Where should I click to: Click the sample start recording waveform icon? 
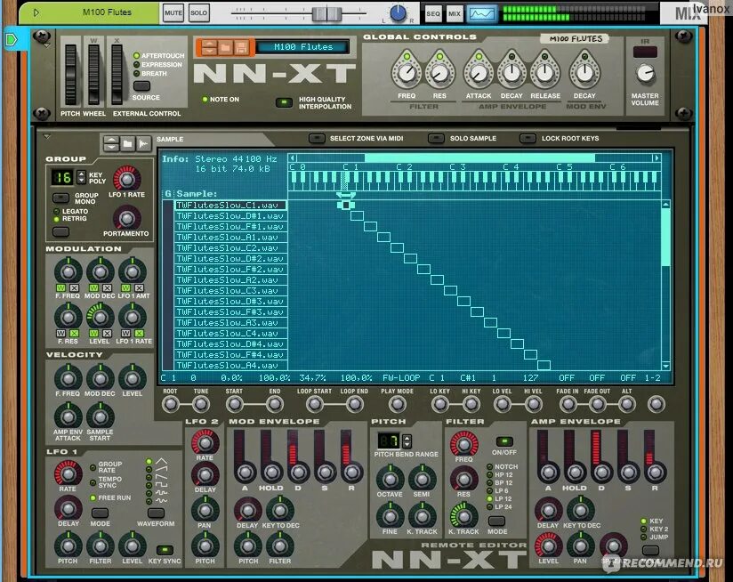143,144
